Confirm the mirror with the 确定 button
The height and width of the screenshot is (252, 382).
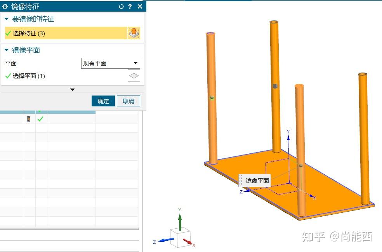(103, 101)
